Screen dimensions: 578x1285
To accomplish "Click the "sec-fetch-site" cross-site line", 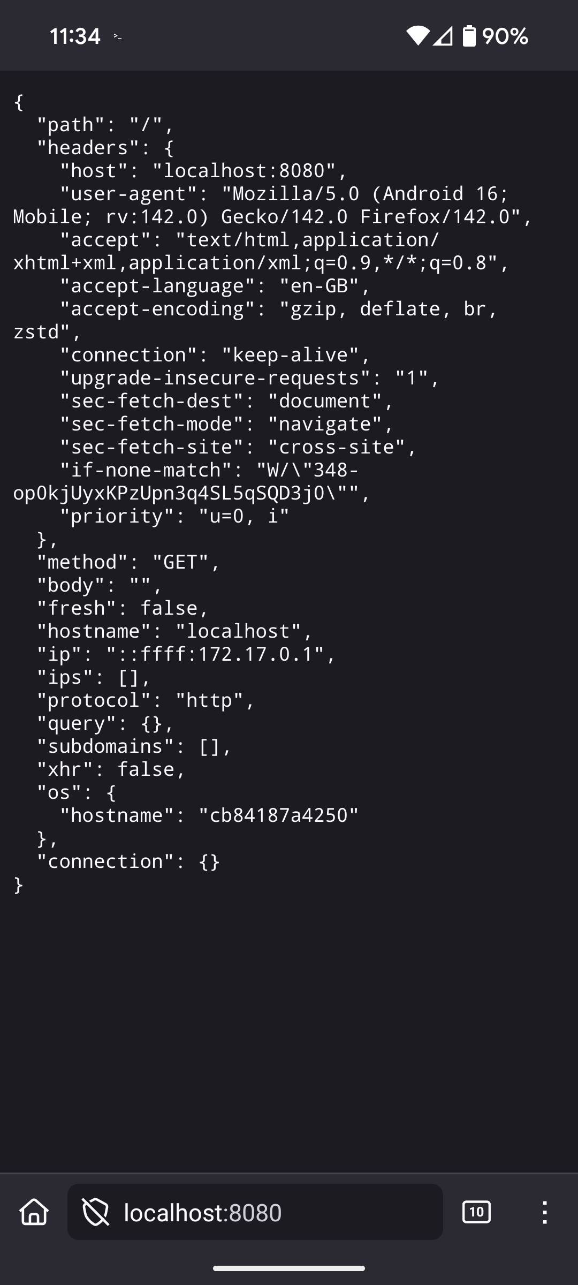I will coord(238,447).
